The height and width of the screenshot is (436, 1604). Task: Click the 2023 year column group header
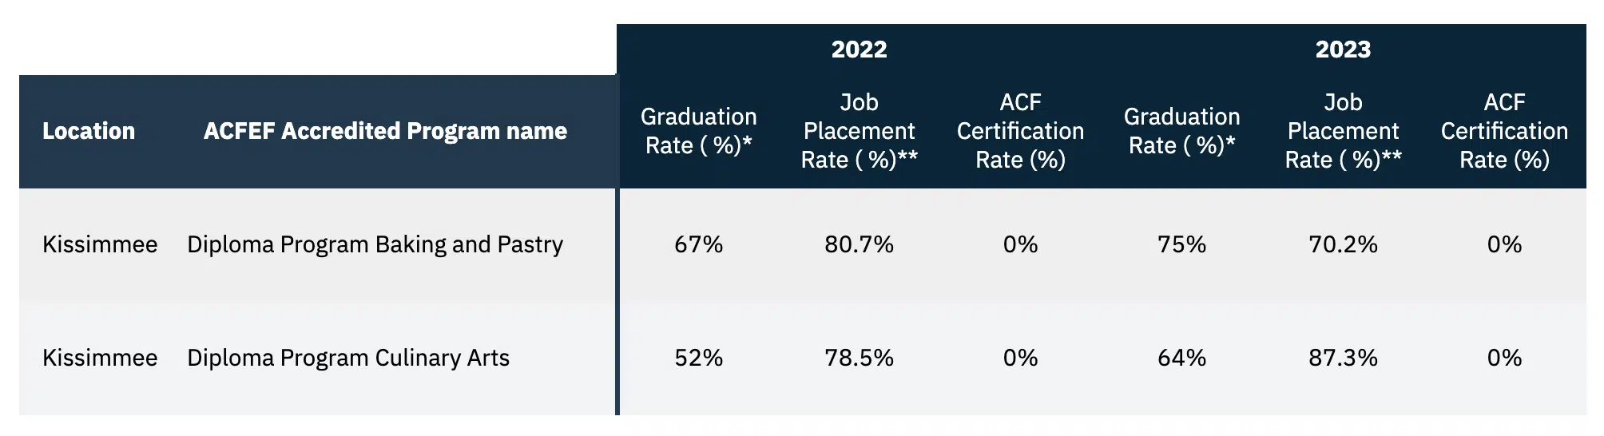[x=1343, y=50]
